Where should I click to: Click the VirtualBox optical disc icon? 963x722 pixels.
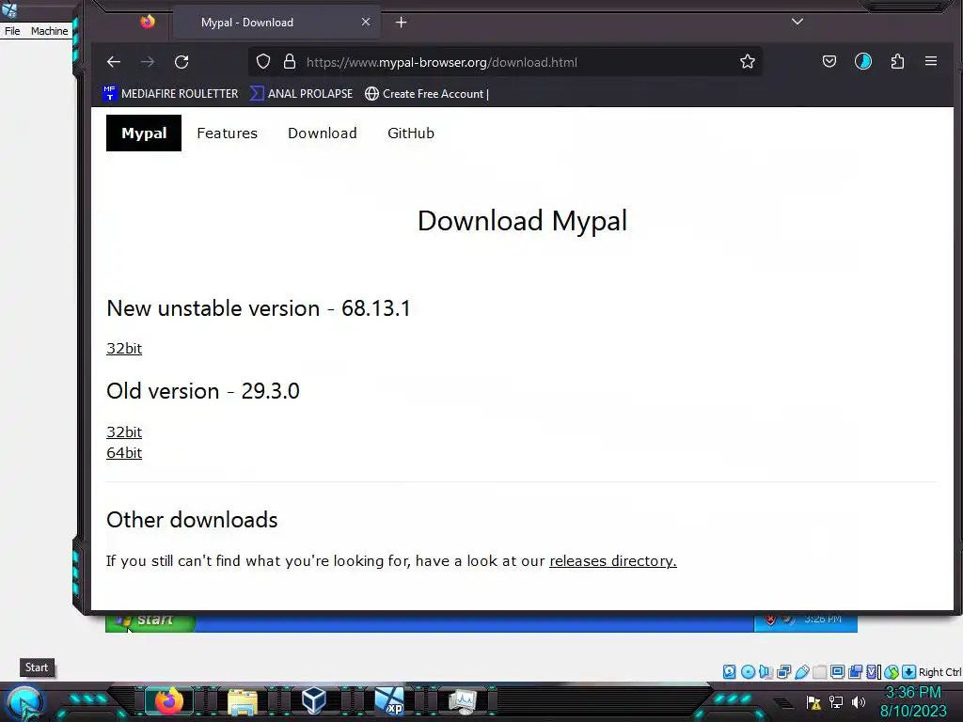click(x=748, y=671)
